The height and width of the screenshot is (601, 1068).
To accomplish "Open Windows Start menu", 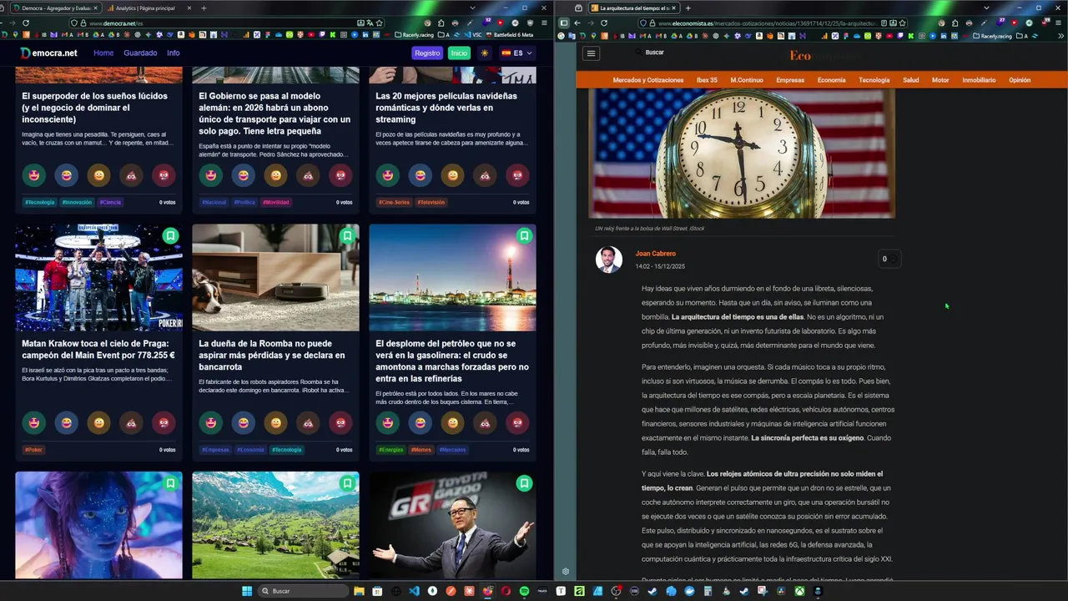I will click(247, 591).
